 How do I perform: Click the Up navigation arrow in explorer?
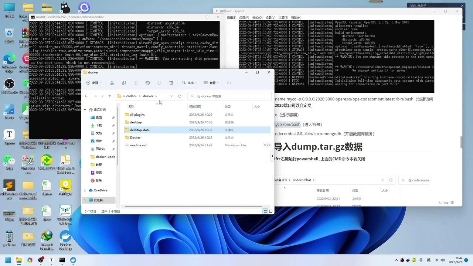tap(110, 96)
